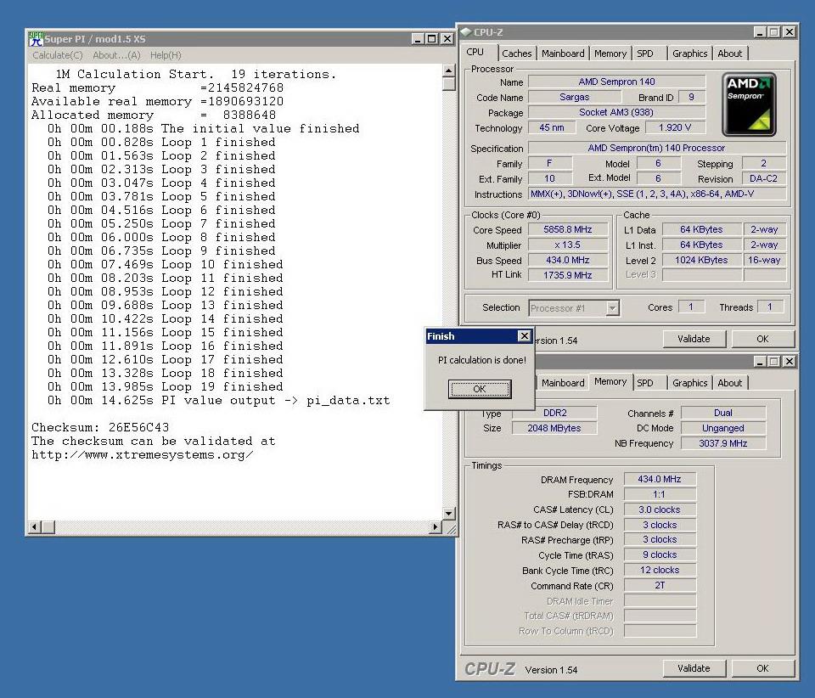Click the CPU-Z title bar icon
This screenshot has width=815, height=698.
click(466, 32)
